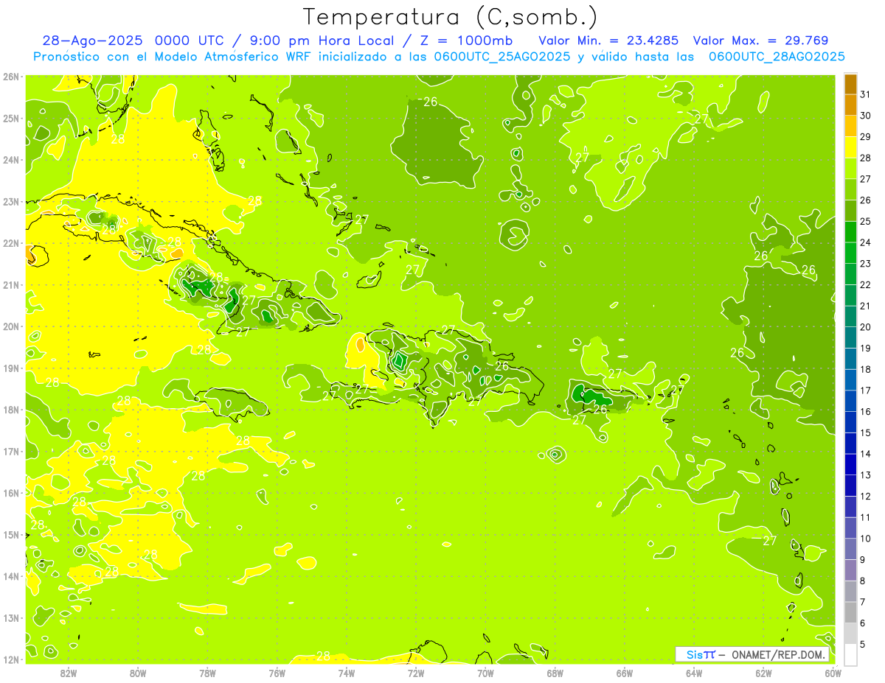Pick the orange legend swatch between 30 and 31

coord(850,105)
